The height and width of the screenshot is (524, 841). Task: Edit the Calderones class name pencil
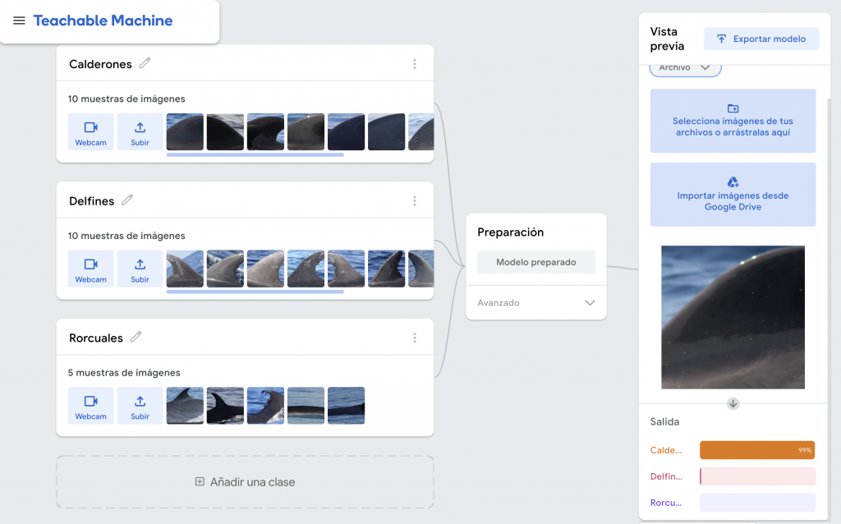(145, 63)
